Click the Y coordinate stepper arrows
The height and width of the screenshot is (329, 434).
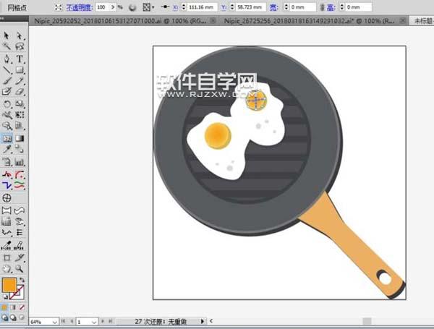pyautogui.click(x=232, y=7)
